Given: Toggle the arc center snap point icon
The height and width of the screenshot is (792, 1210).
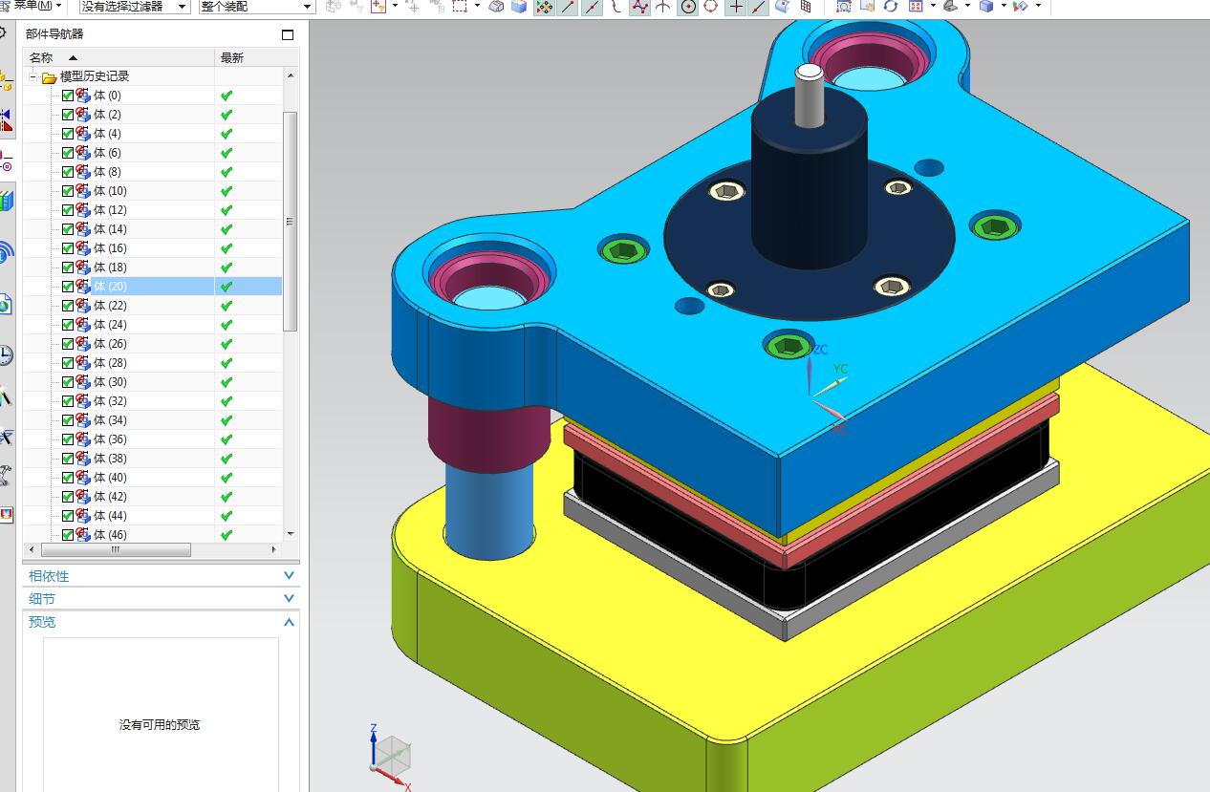Looking at the screenshot, I should tap(688, 7).
